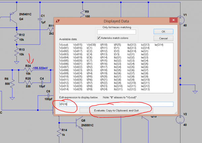Screen dimensions: 202x143
Task: Select Ib(Q12) trace entry
Action: pos(132,45)
